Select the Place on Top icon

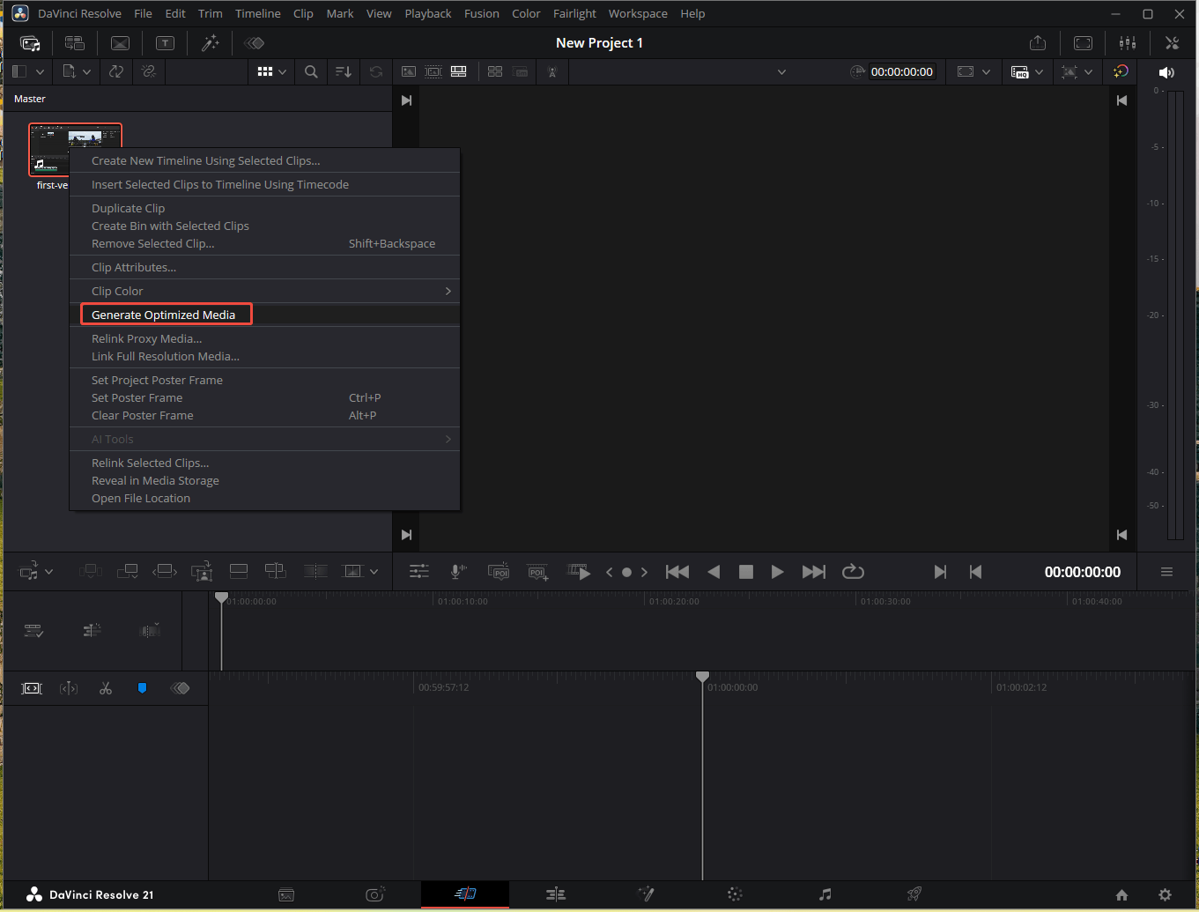click(x=239, y=572)
